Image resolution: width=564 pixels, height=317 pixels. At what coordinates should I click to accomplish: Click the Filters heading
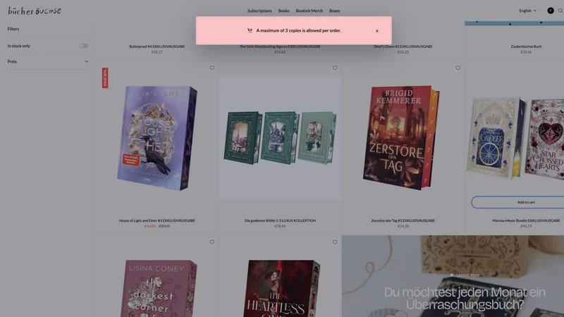pos(13,29)
